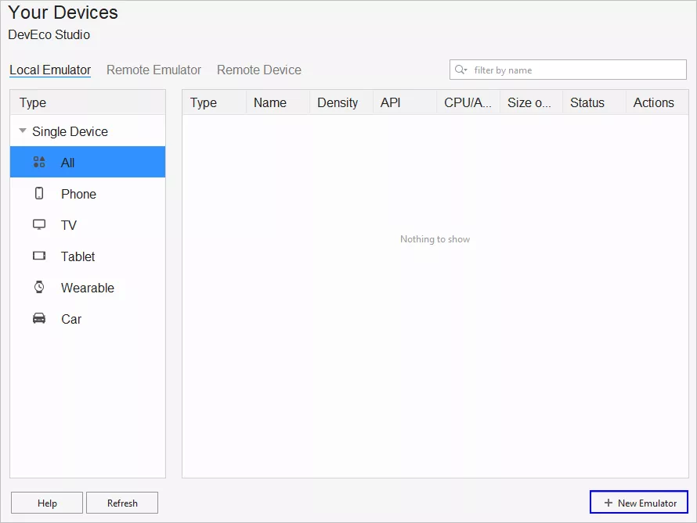
Task: Click the Refresh button
Action: point(122,503)
